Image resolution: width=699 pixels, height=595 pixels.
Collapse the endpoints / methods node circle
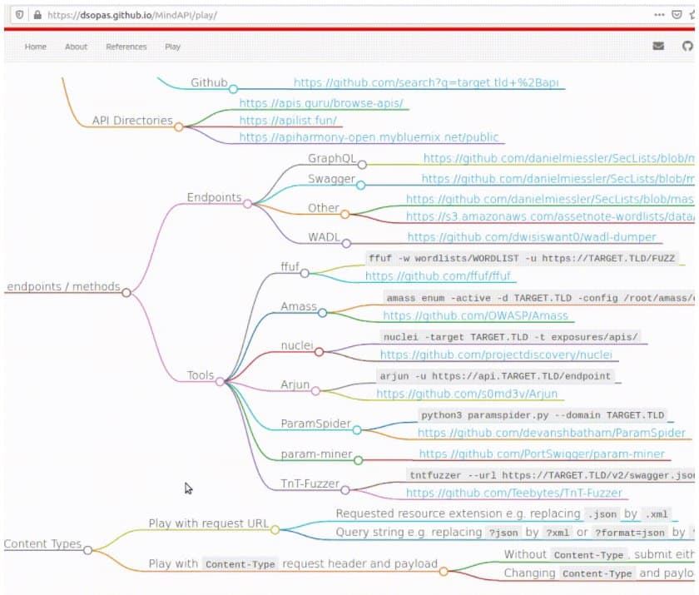point(126,293)
